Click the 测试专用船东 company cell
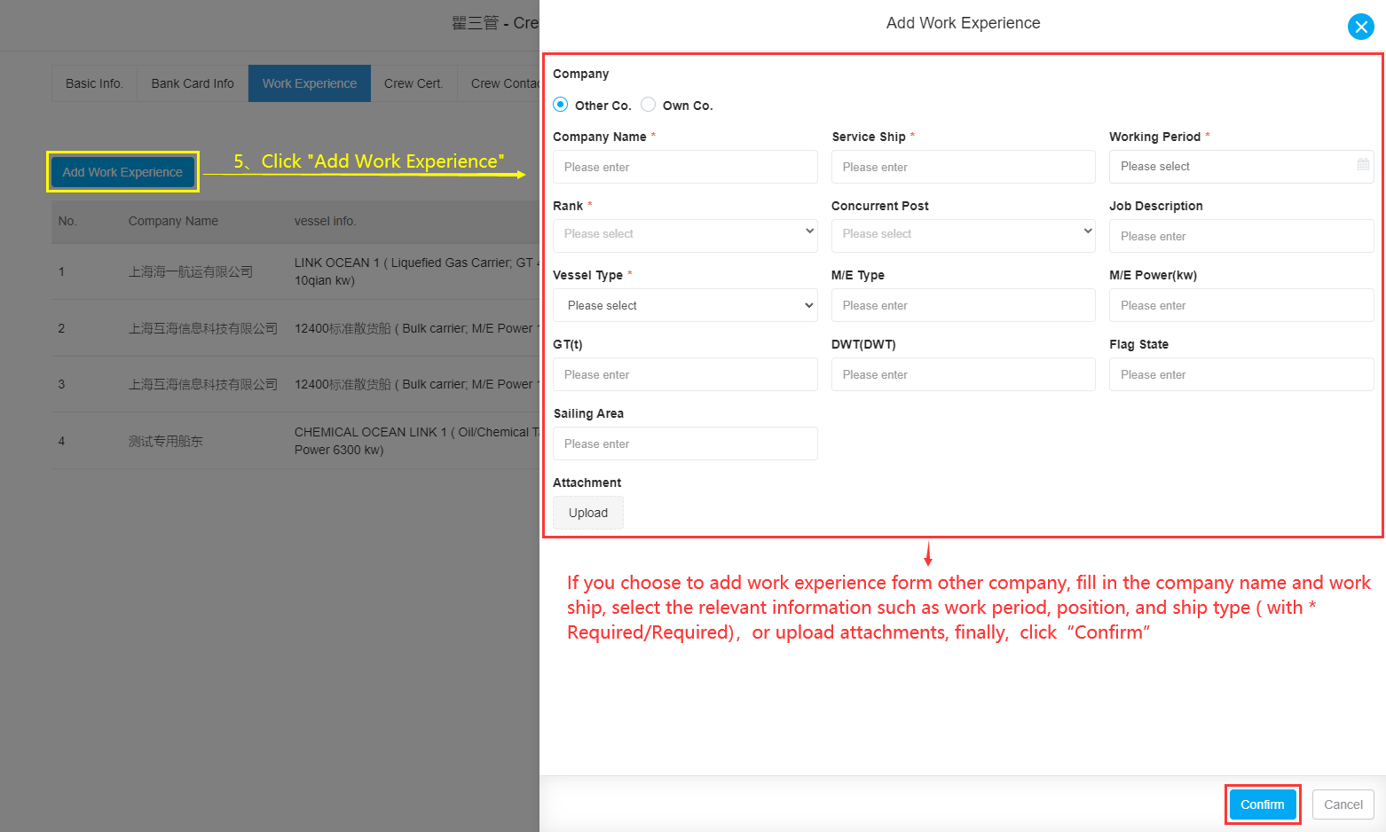The width and height of the screenshot is (1386, 832). (x=166, y=441)
